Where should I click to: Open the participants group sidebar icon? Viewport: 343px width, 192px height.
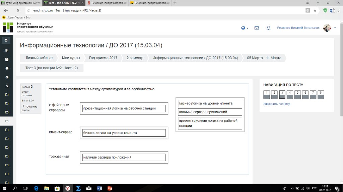pos(7,60)
